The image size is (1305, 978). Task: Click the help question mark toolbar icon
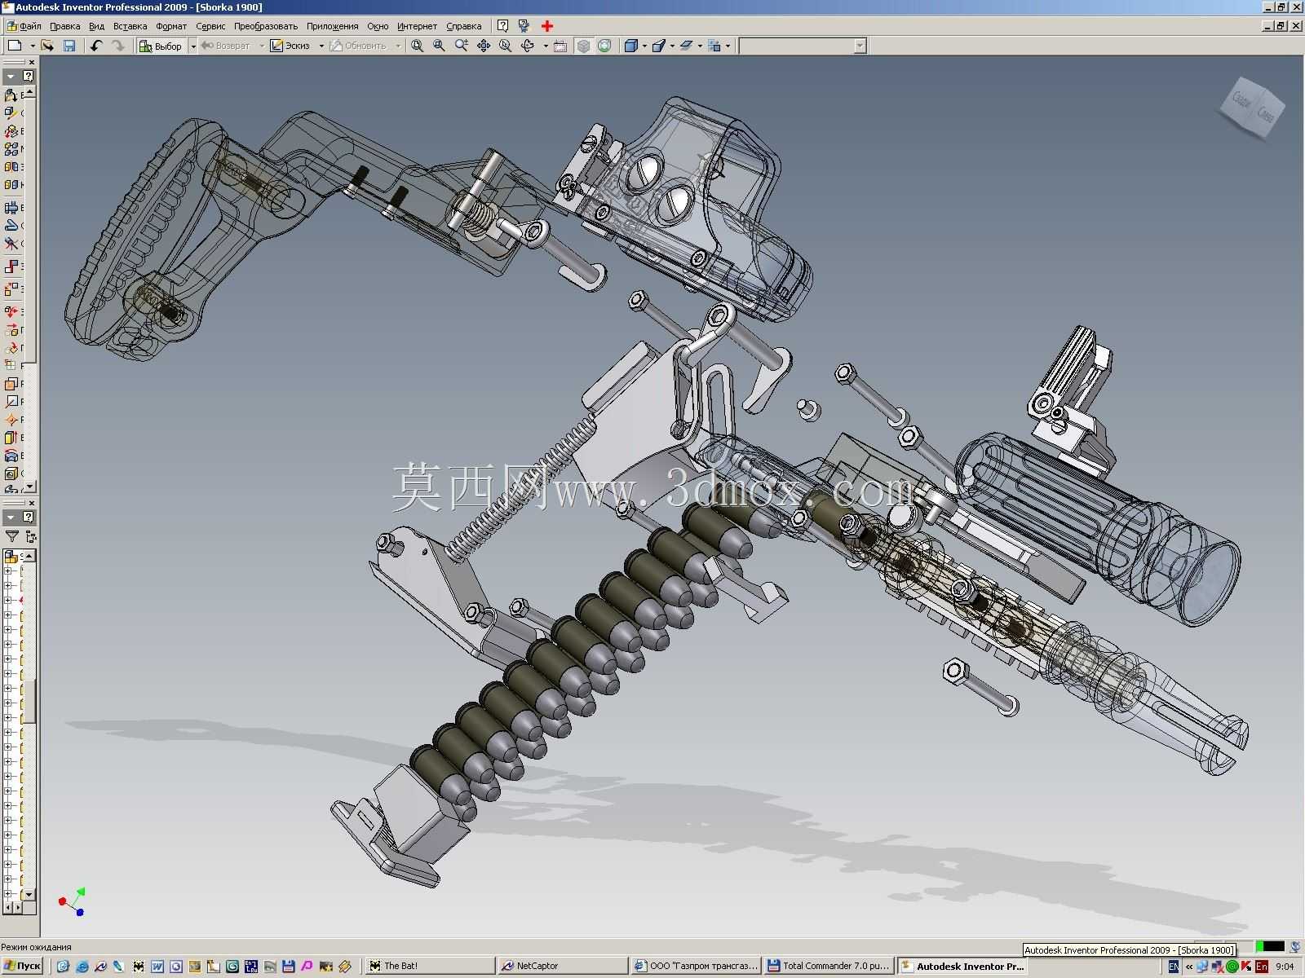click(x=503, y=26)
